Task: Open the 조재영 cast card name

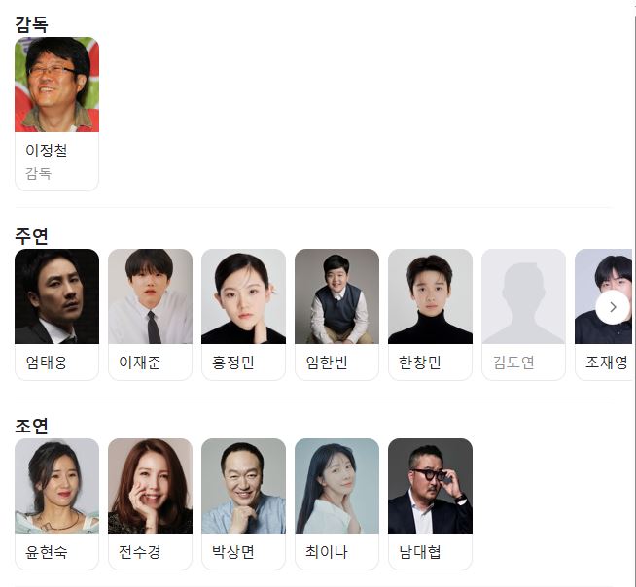Action: coord(607,363)
